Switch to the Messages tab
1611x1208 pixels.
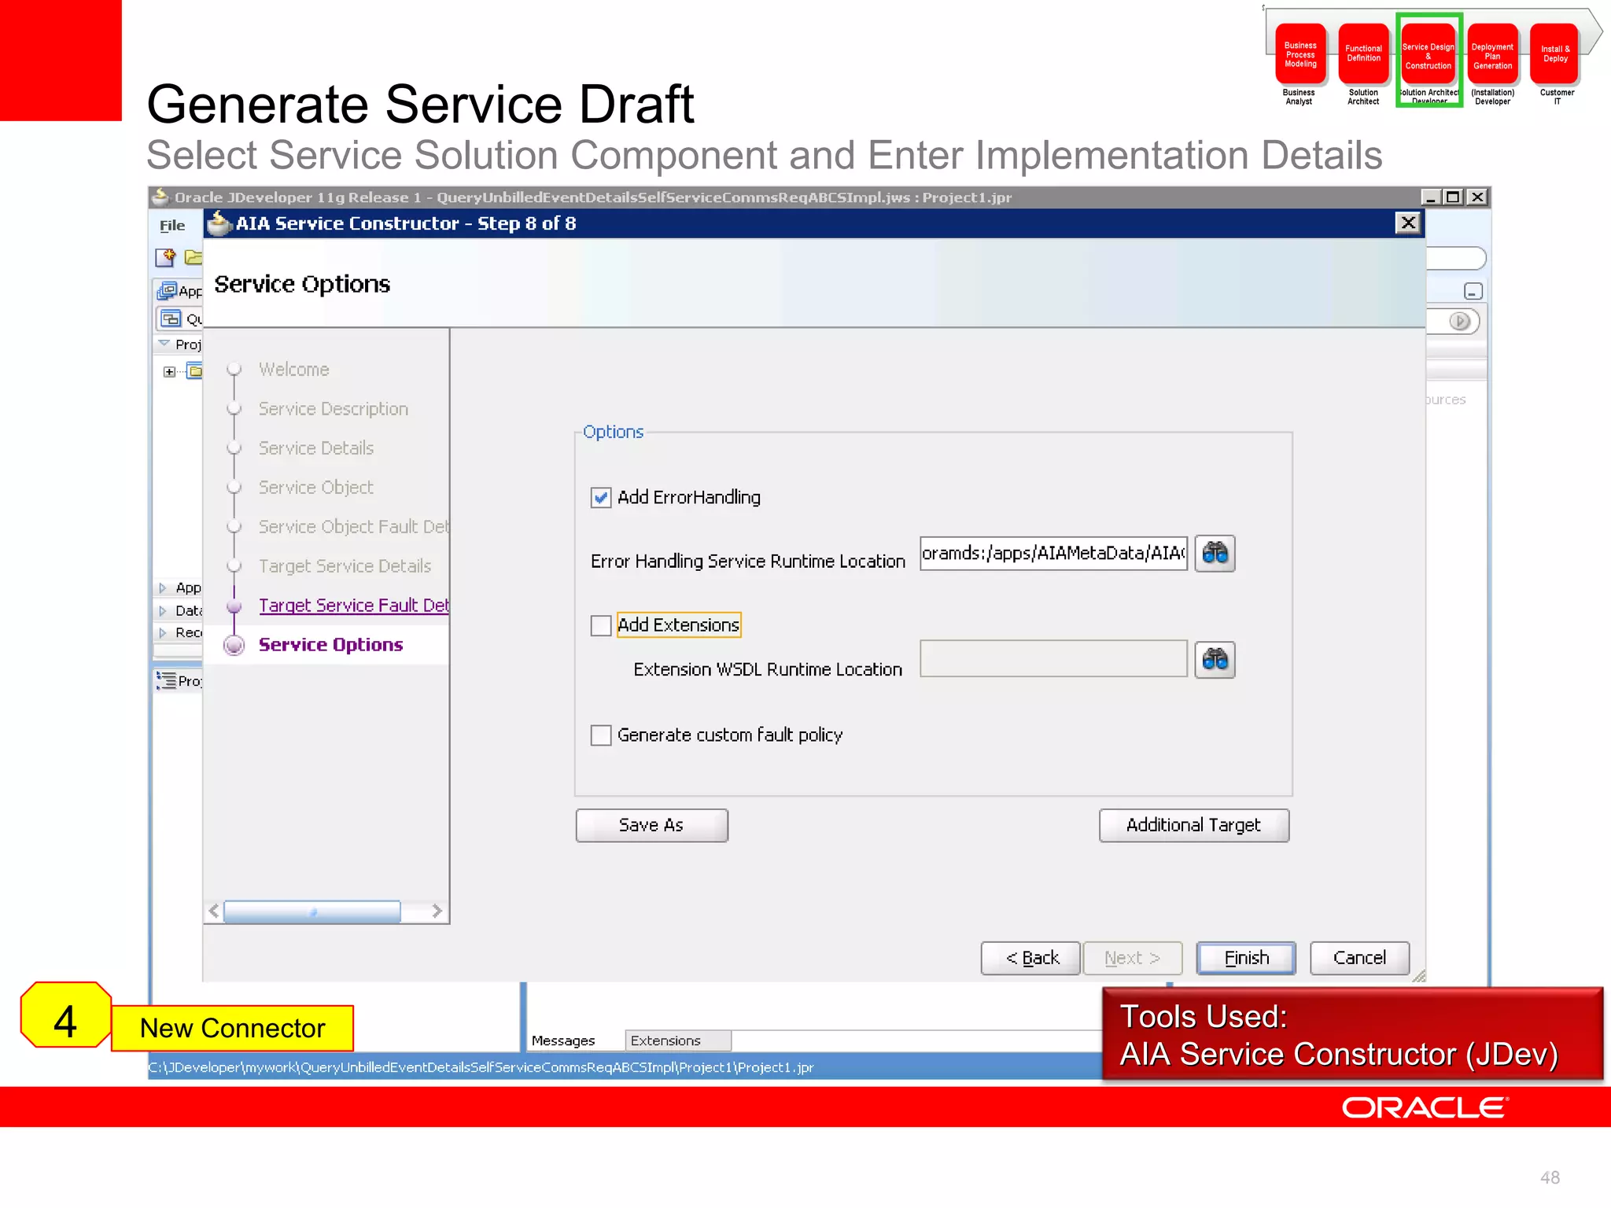tap(563, 1041)
